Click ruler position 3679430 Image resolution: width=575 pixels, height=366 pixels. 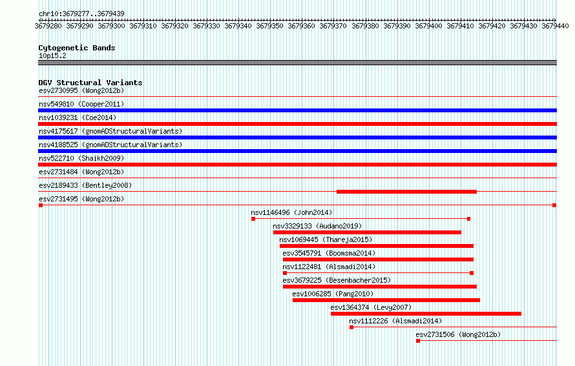click(523, 26)
